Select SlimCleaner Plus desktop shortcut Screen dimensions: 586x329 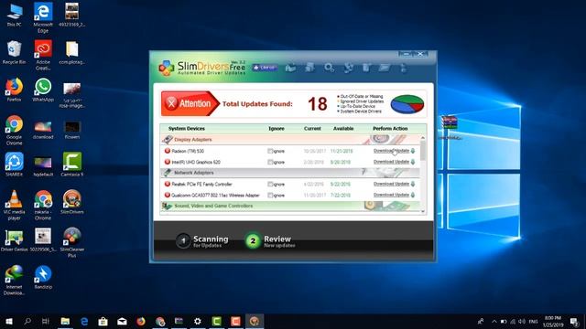[71, 242]
